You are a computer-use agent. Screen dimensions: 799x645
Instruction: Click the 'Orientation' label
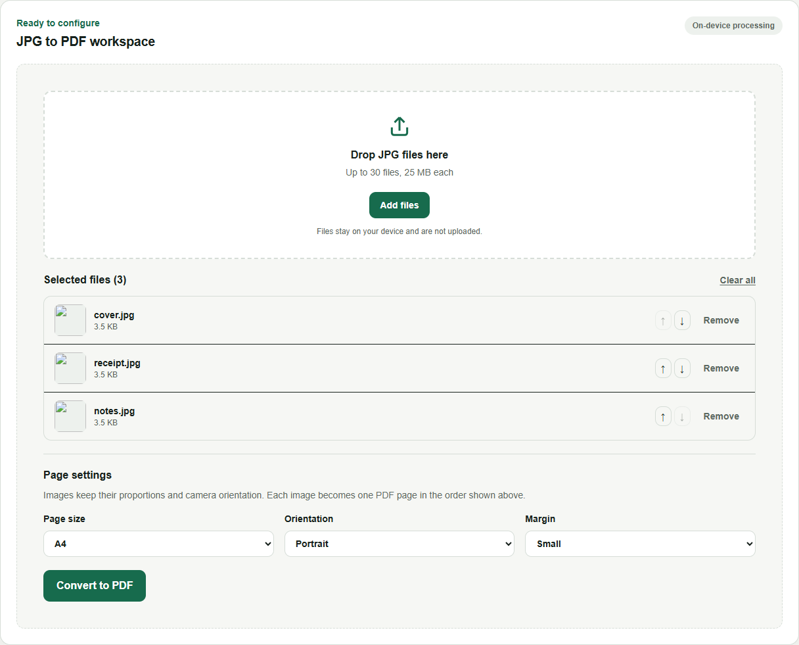click(x=309, y=519)
